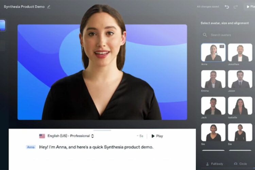Click the US flag icon beside the voice name
This screenshot has height=170, width=255.
(42, 136)
